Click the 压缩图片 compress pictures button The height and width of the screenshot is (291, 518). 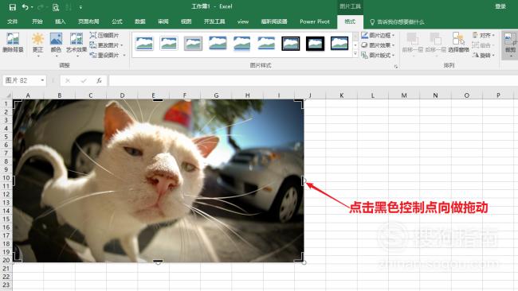point(104,35)
